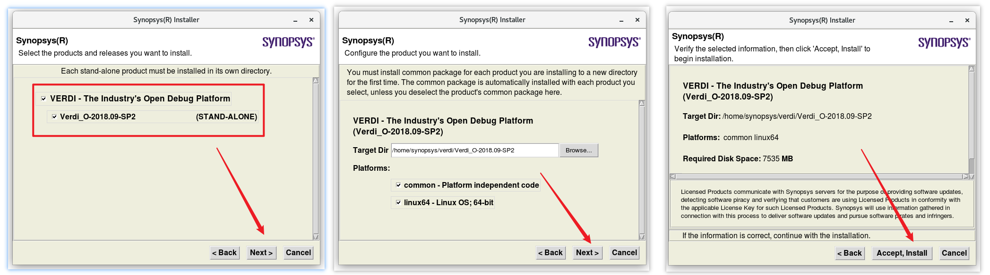Screen dimensions: 990x275
Task: Click Synopsys logo in configure product window
Action: pyautogui.click(x=615, y=42)
